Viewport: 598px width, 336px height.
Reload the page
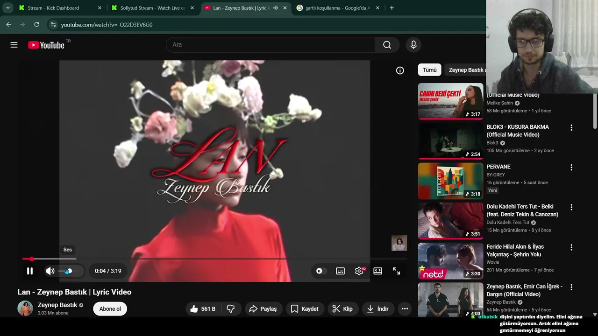(x=36, y=24)
